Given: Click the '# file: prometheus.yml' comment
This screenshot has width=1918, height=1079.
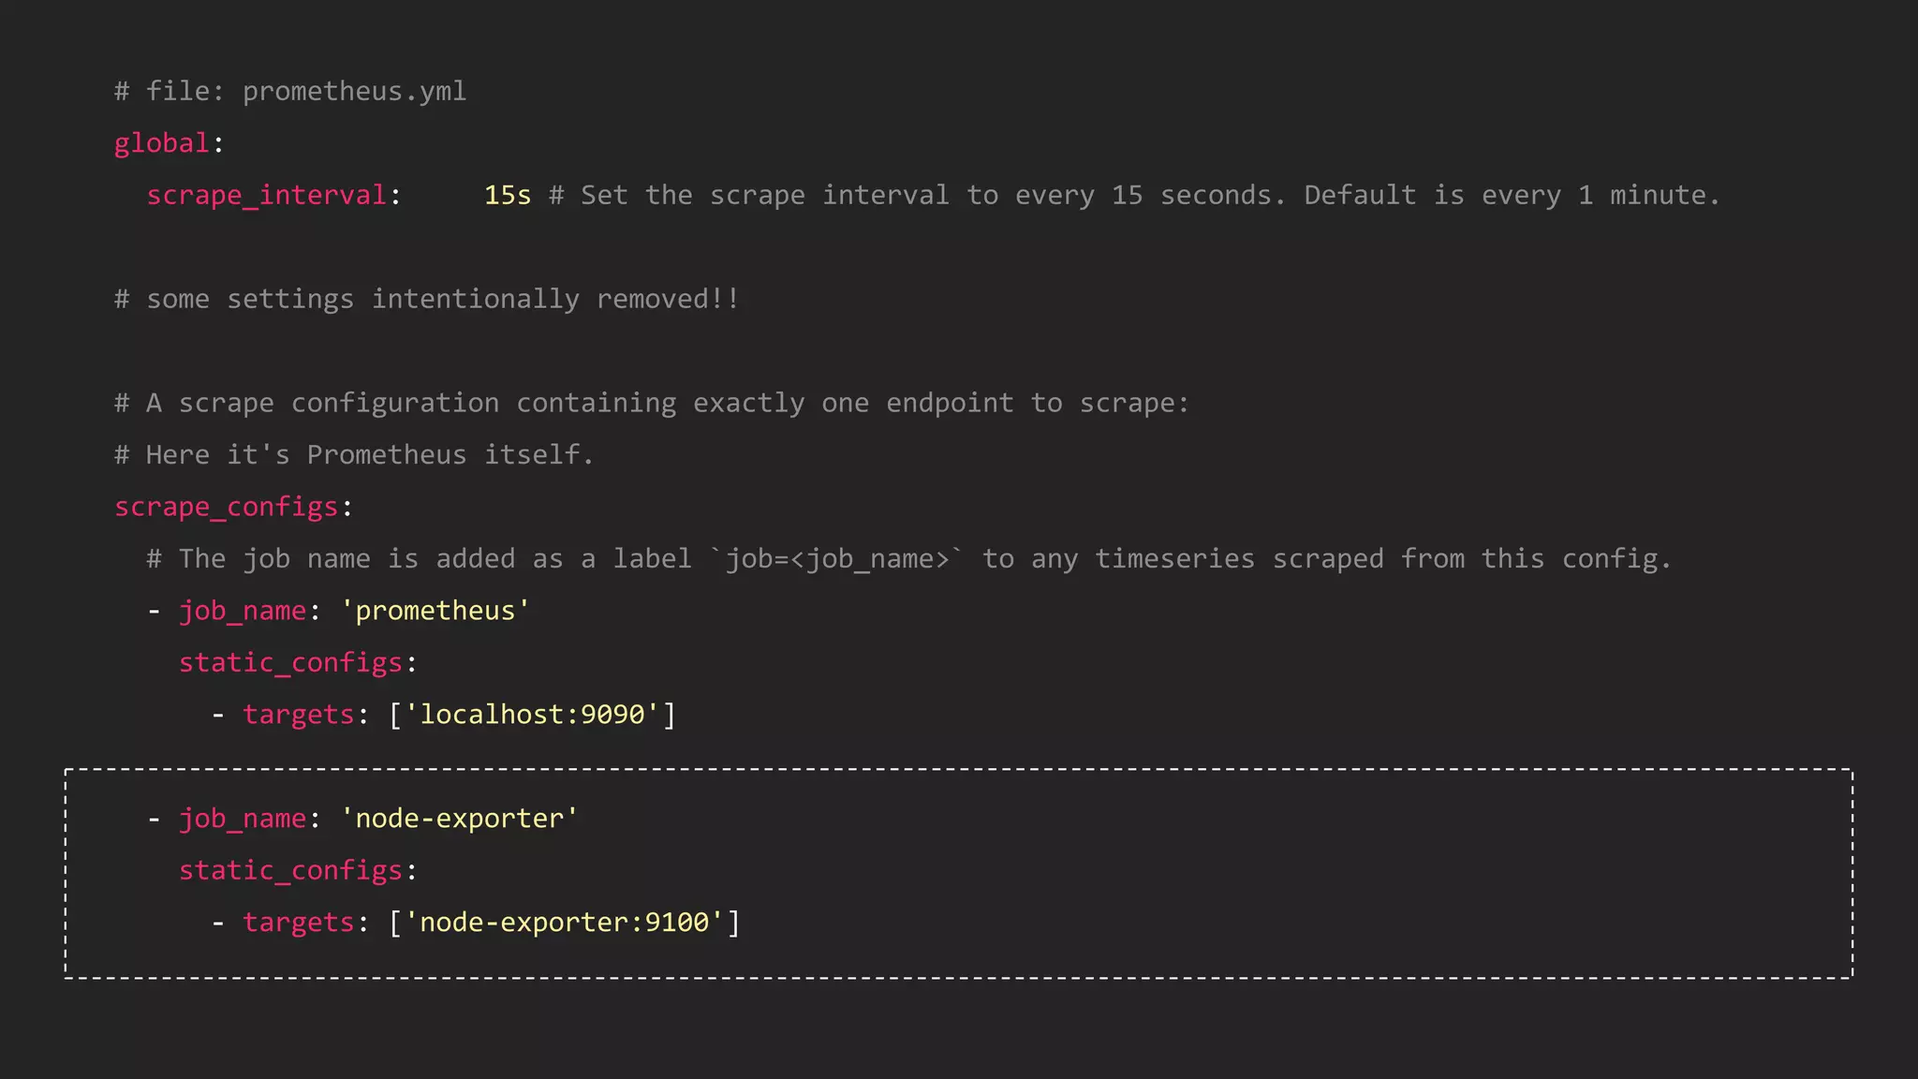Looking at the screenshot, I should pyautogui.click(x=290, y=92).
